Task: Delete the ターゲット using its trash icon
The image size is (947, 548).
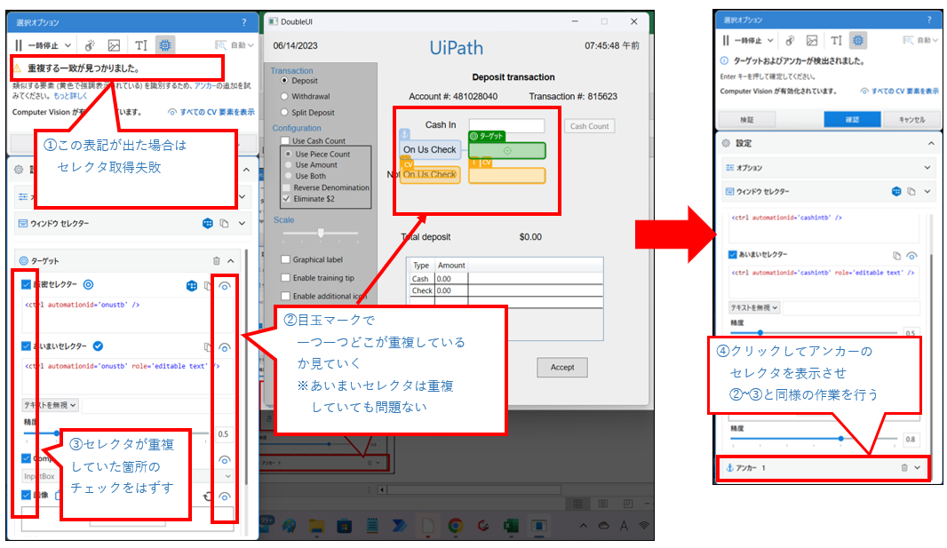Action: (x=216, y=260)
